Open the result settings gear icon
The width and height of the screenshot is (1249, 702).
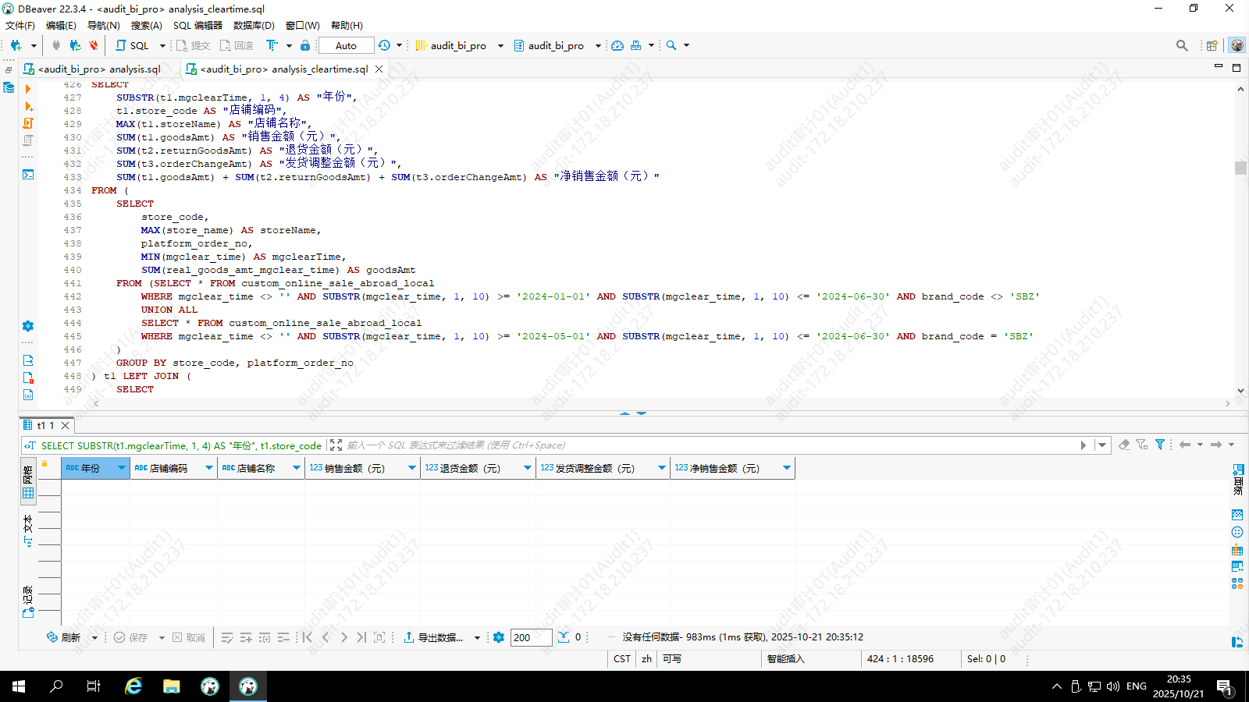point(499,637)
